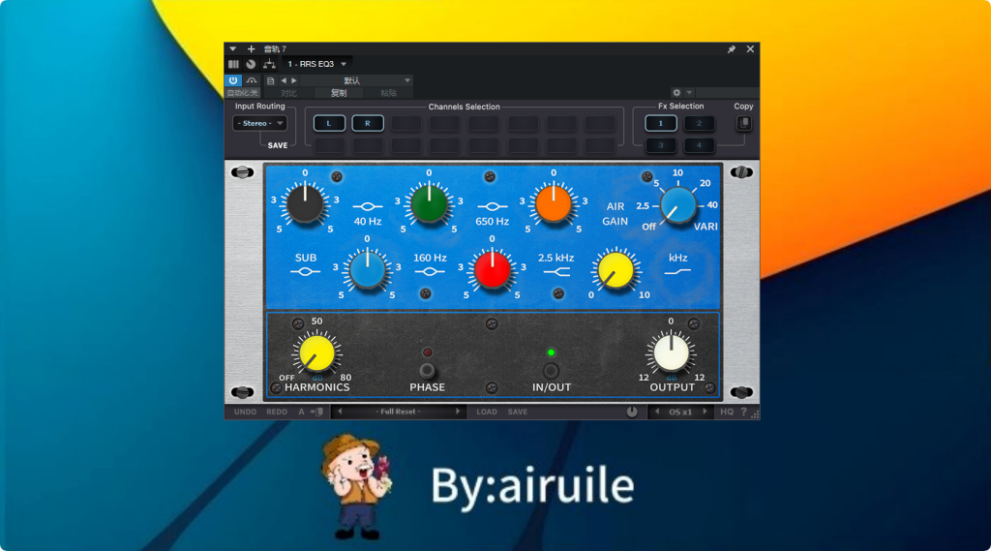
Task: Go to the next preset arrow
Action: [x=294, y=80]
